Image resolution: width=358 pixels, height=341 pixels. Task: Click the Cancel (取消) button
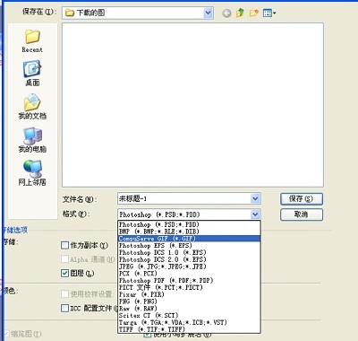tap(302, 214)
